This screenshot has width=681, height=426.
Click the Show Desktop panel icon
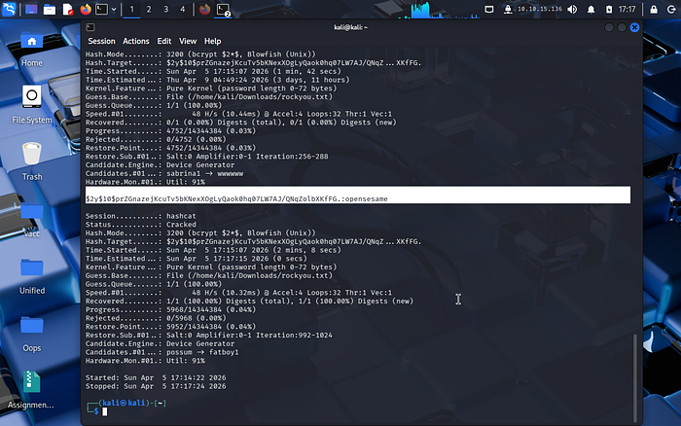(x=31, y=9)
